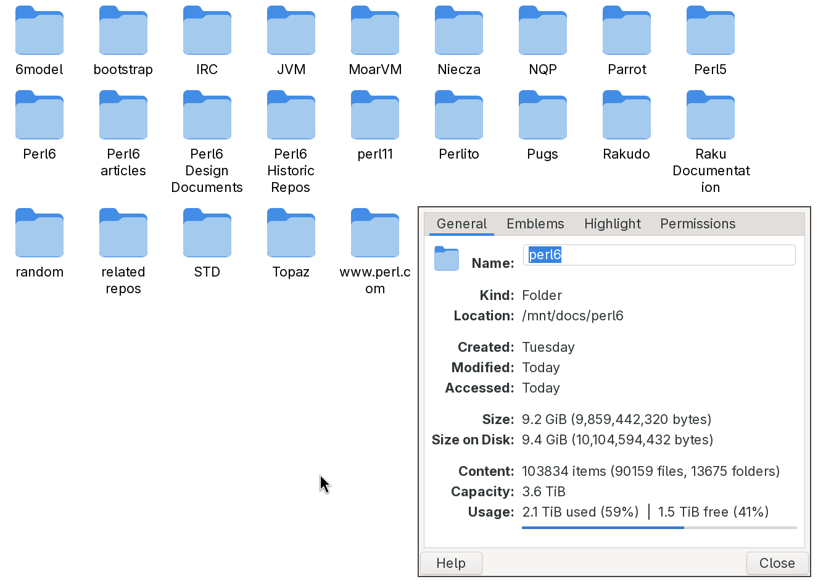This screenshot has height=587, width=818.
Task: Choose the Pugs folder icon
Action: tap(543, 115)
